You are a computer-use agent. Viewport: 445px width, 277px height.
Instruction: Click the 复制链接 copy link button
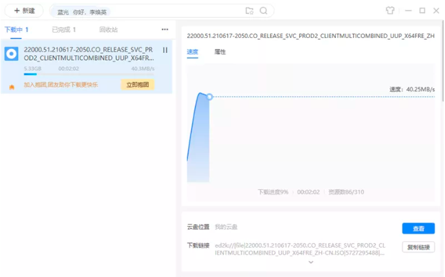(418, 247)
